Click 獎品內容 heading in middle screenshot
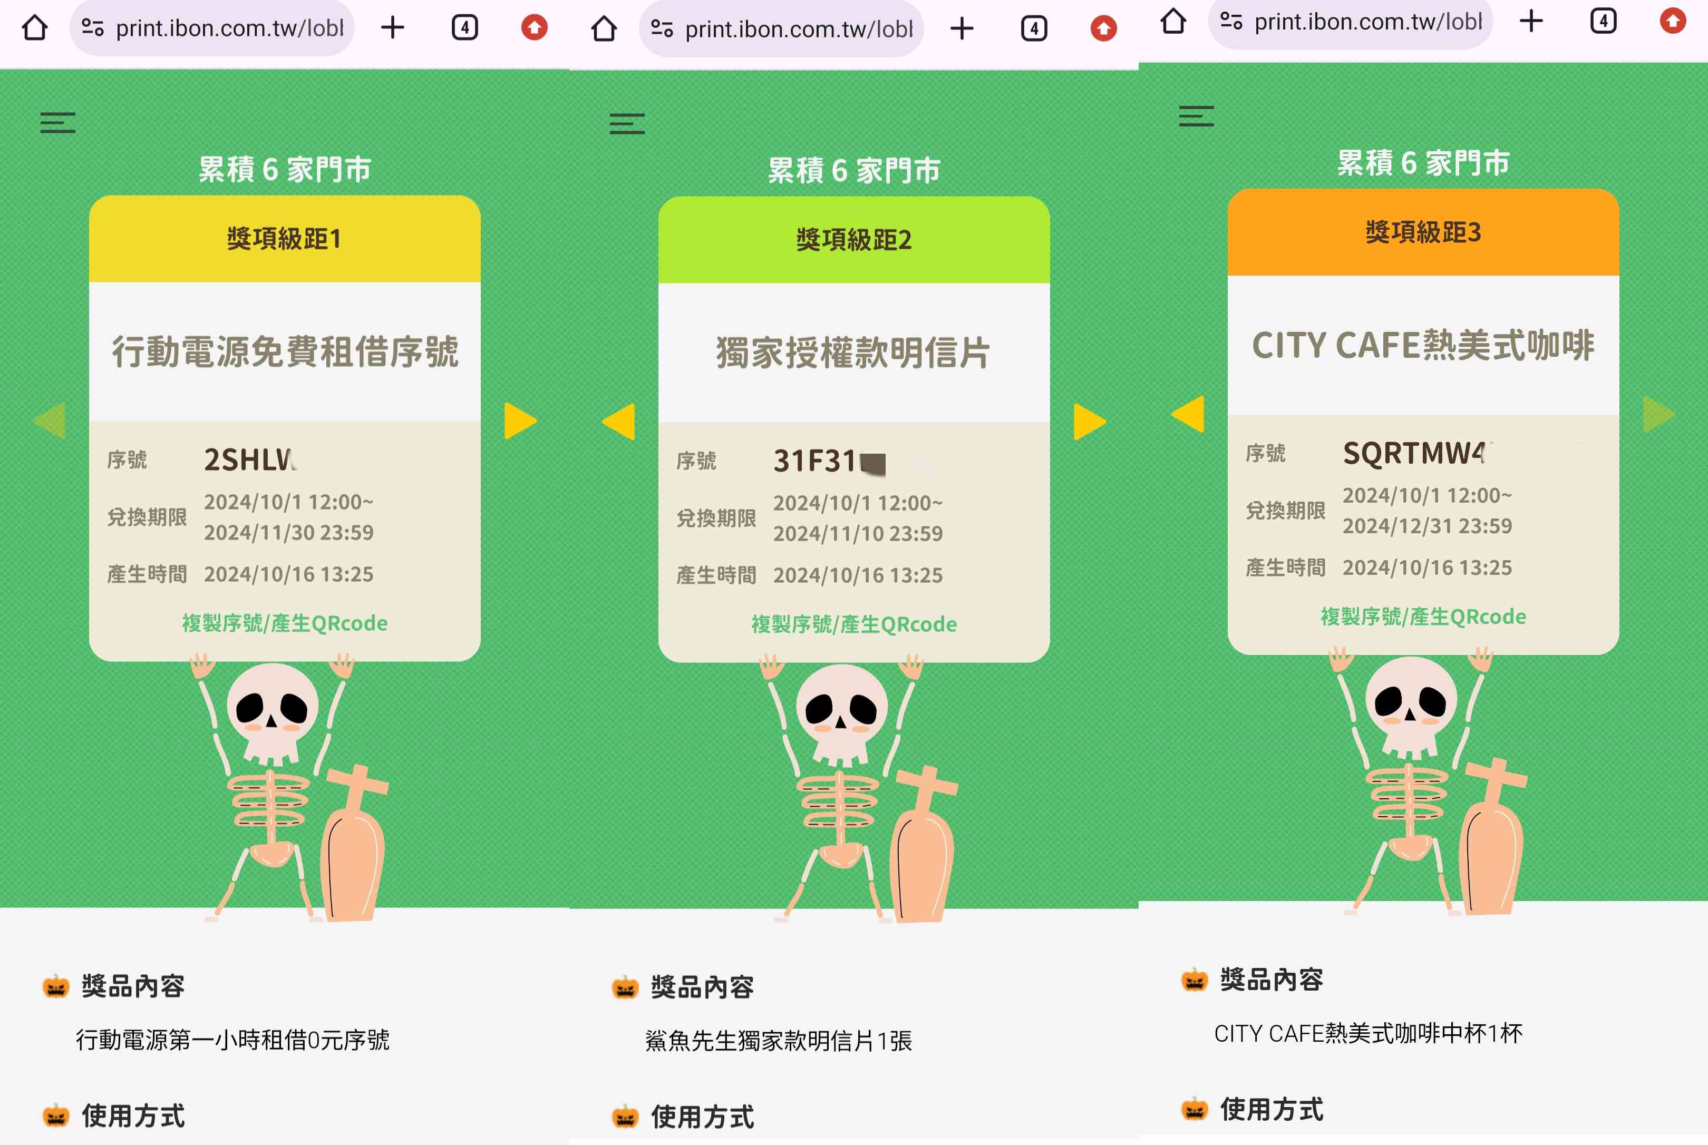Screen dimensions: 1708x1145 tap(702, 987)
